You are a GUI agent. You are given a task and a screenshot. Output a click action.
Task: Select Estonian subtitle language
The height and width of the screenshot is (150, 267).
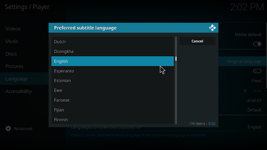click(x=113, y=80)
